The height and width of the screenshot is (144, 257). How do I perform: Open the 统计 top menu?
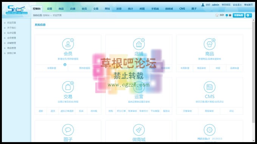[130, 9]
